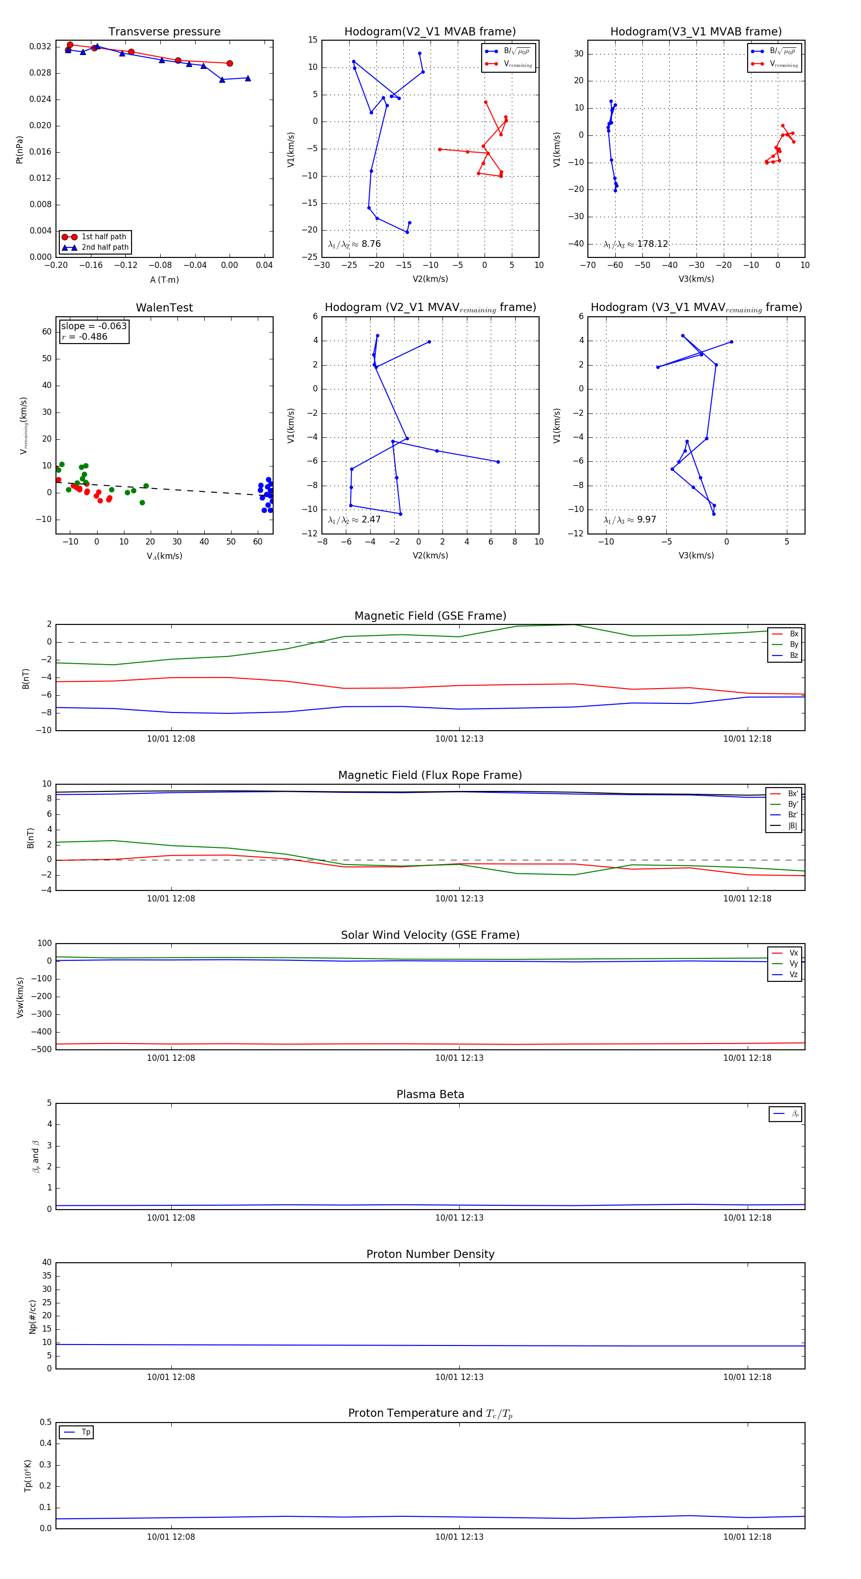
Task: Click the '10/01 12:08' tick under GSE magnetic field
Action: (x=171, y=739)
